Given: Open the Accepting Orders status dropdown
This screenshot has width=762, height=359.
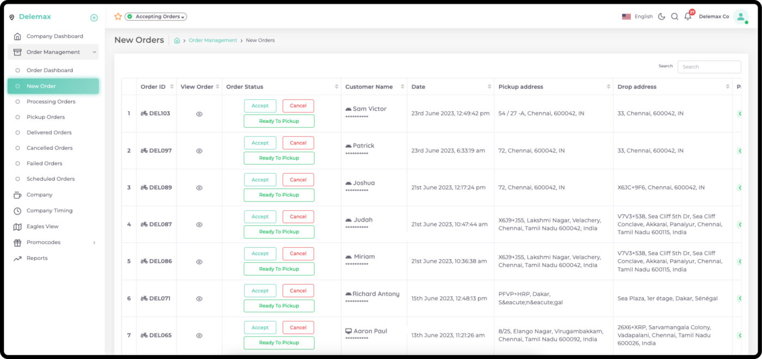Looking at the screenshot, I should coord(156,17).
